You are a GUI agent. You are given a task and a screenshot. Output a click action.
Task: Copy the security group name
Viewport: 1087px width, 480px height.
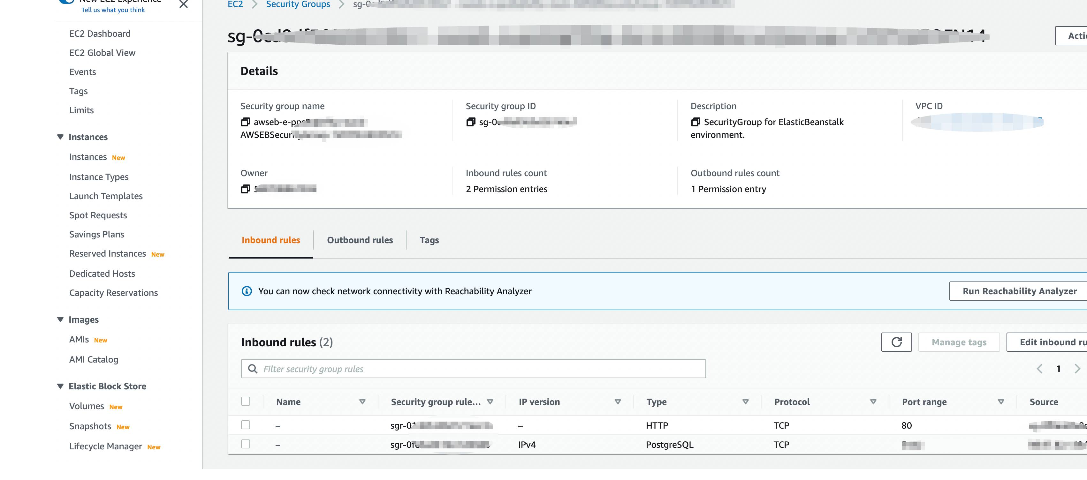245,122
